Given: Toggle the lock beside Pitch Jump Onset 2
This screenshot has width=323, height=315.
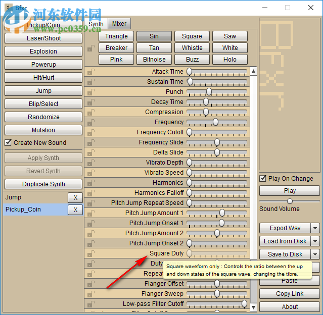Looking at the screenshot, I should coord(91,243).
